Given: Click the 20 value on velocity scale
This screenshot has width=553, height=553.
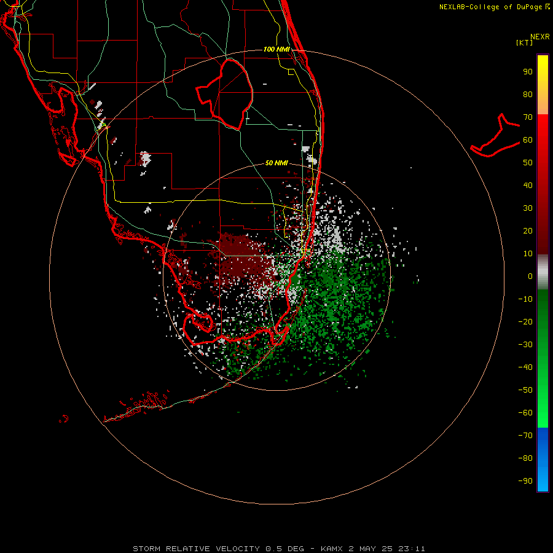Looking at the screenshot, I should [528, 231].
